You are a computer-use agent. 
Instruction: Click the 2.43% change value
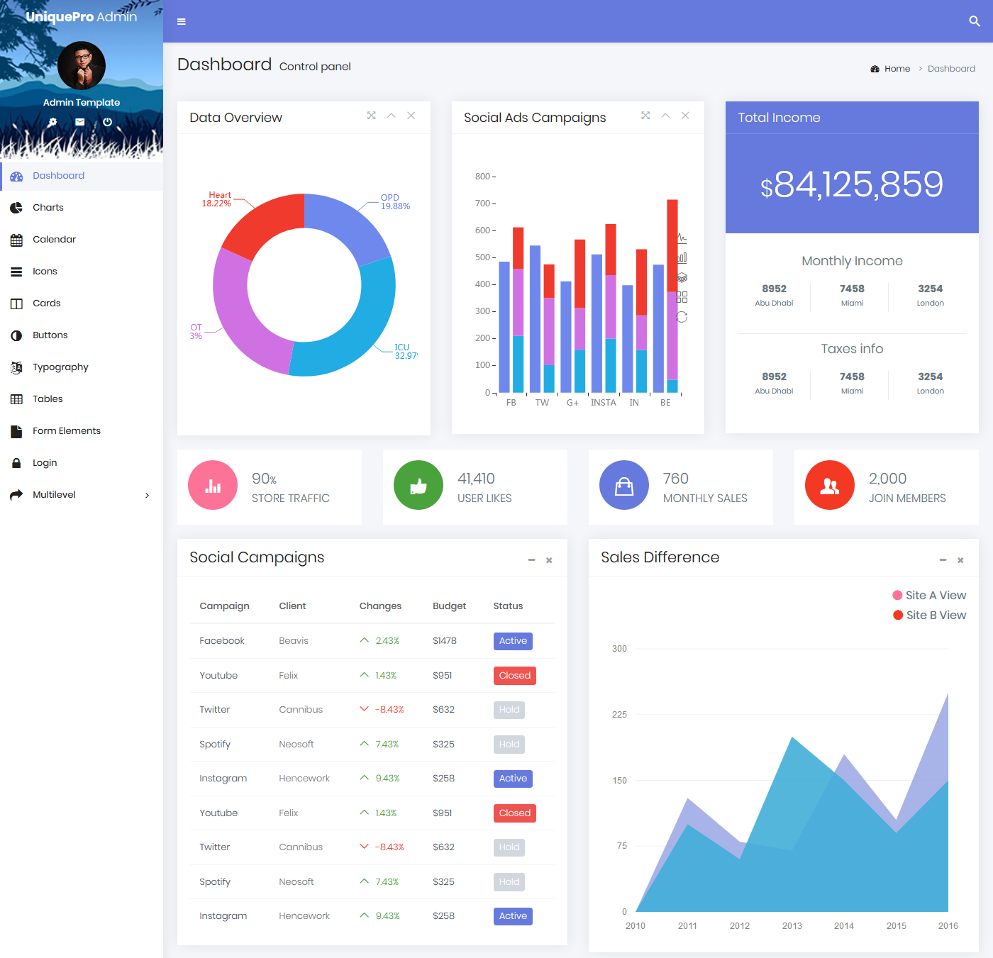387,641
